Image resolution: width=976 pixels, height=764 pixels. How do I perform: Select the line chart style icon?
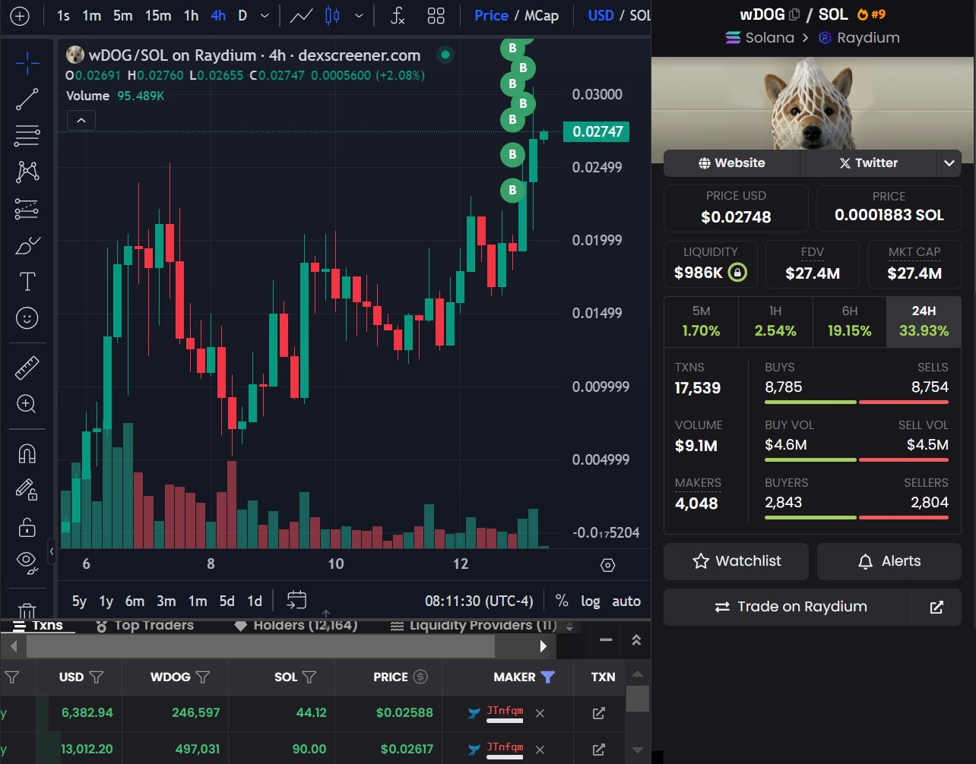coord(302,15)
